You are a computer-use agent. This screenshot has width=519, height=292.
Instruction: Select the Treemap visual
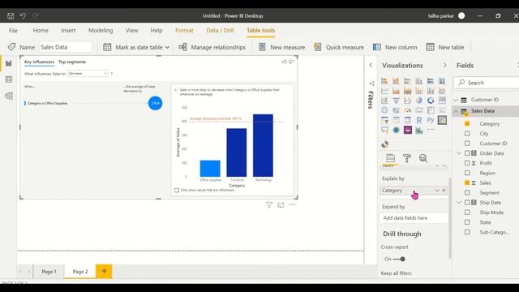[442, 101]
